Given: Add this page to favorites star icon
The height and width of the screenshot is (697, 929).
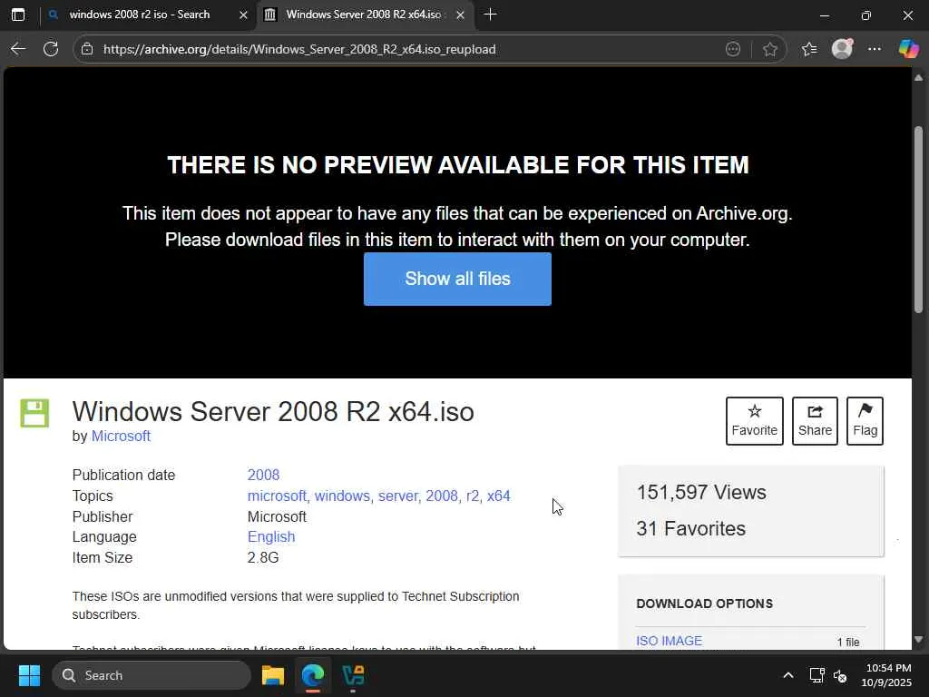Looking at the screenshot, I should click(769, 49).
